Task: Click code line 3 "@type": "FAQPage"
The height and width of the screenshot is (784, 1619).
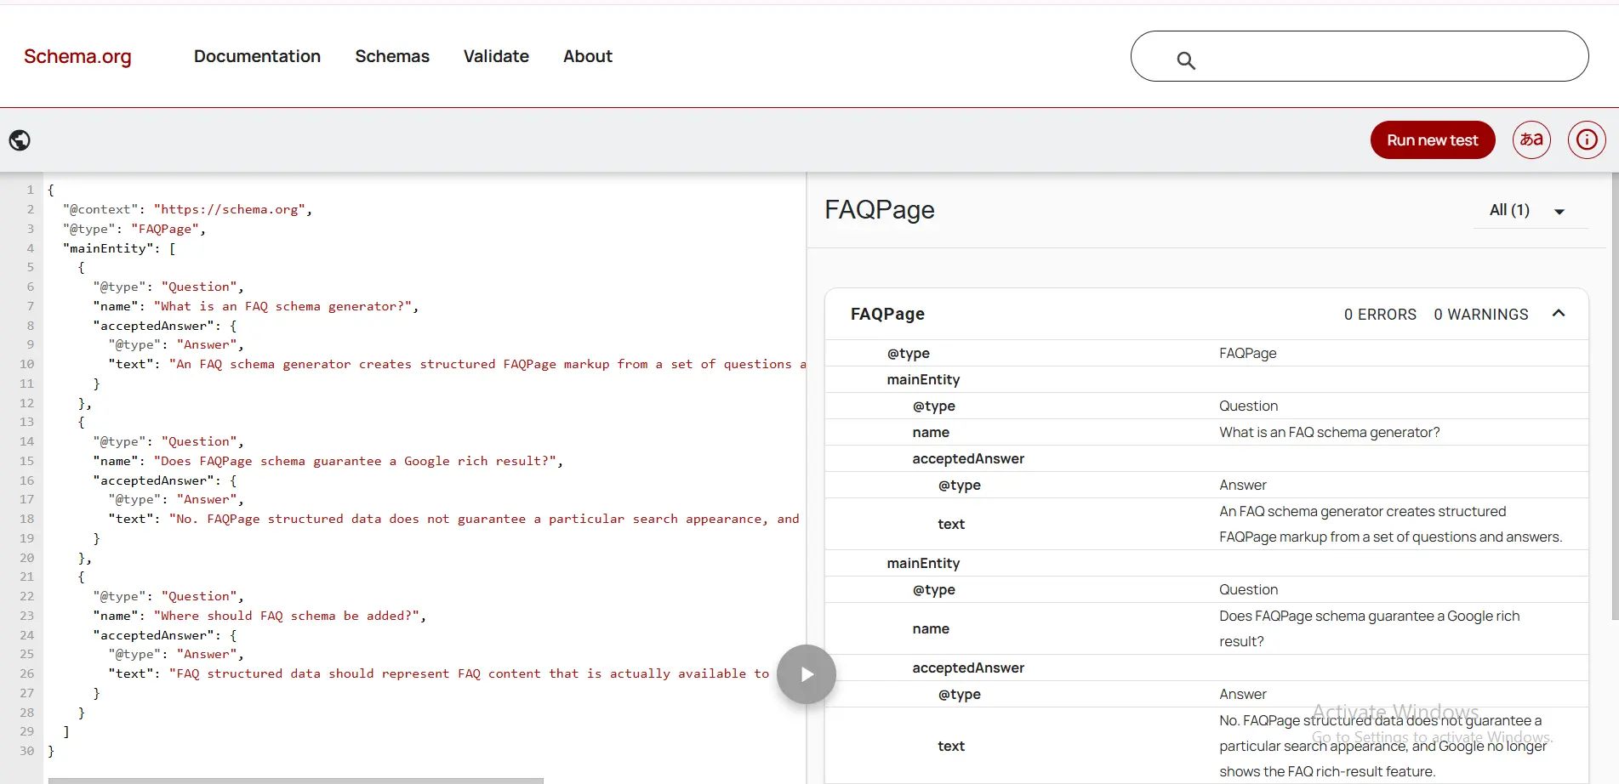Action: coord(134,229)
